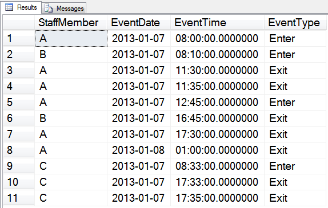Select row header number 5
Viewport: 328px width, 208px height.
pyautogui.click(x=19, y=102)
